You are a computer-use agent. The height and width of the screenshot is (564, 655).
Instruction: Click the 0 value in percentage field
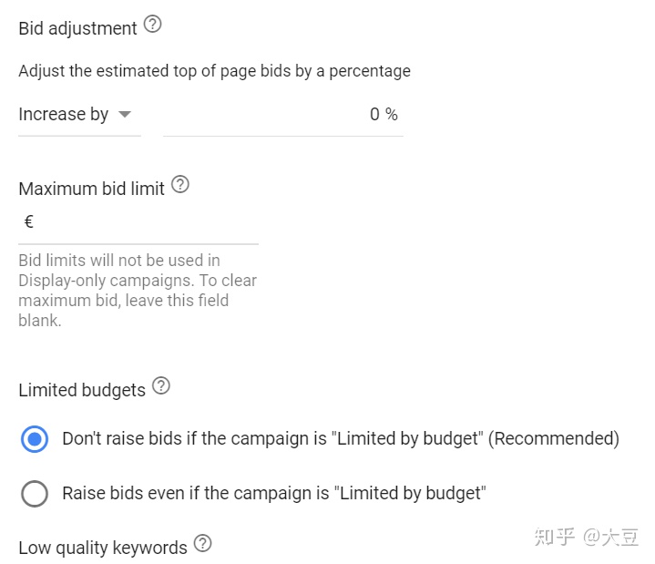pos(374,114)
